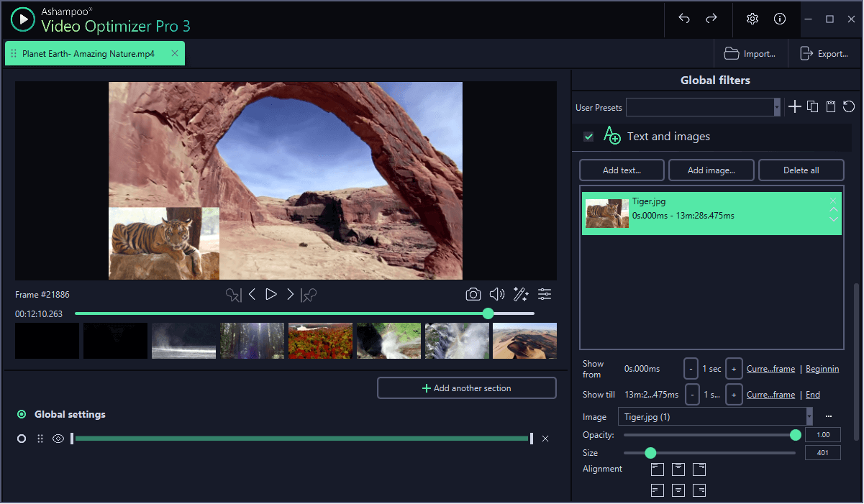The image size is (864, 504).
Task: Open the audio volume control
Action: click(x=496, y=294)
